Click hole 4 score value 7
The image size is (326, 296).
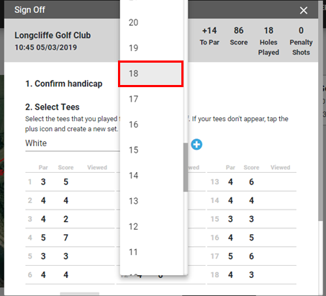(65, 238)
